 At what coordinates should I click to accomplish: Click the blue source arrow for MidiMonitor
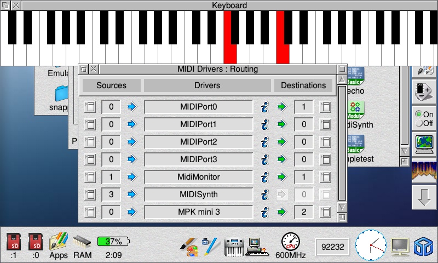[131, 177]
